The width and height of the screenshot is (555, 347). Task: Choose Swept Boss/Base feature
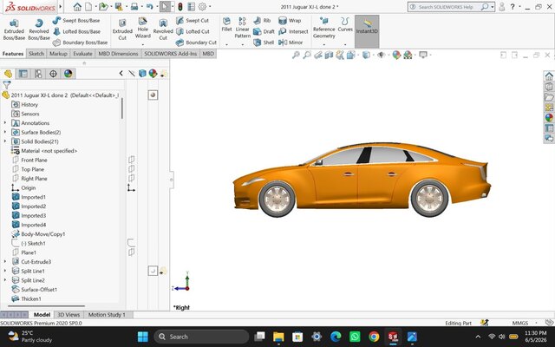point(75,21)
